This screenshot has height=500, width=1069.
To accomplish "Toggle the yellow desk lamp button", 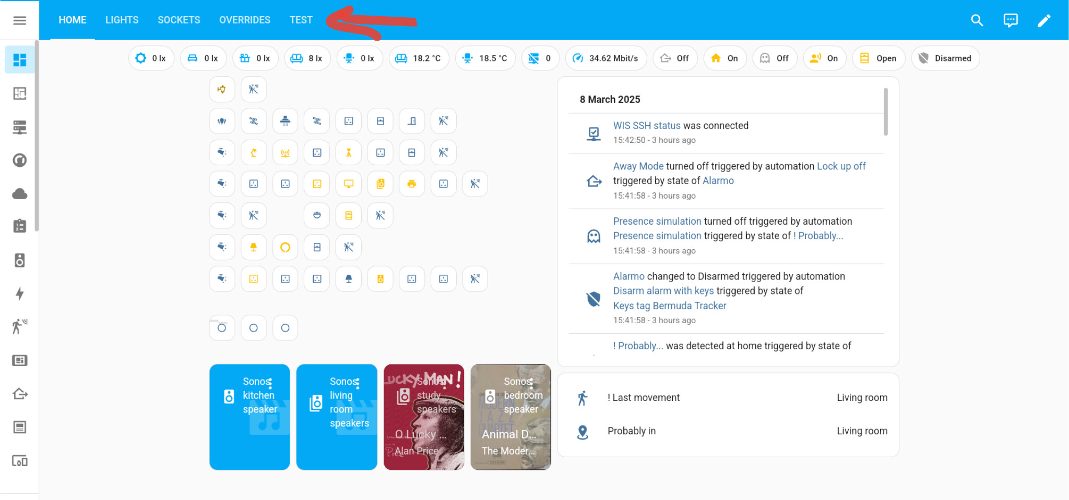I will click(254, 153).
